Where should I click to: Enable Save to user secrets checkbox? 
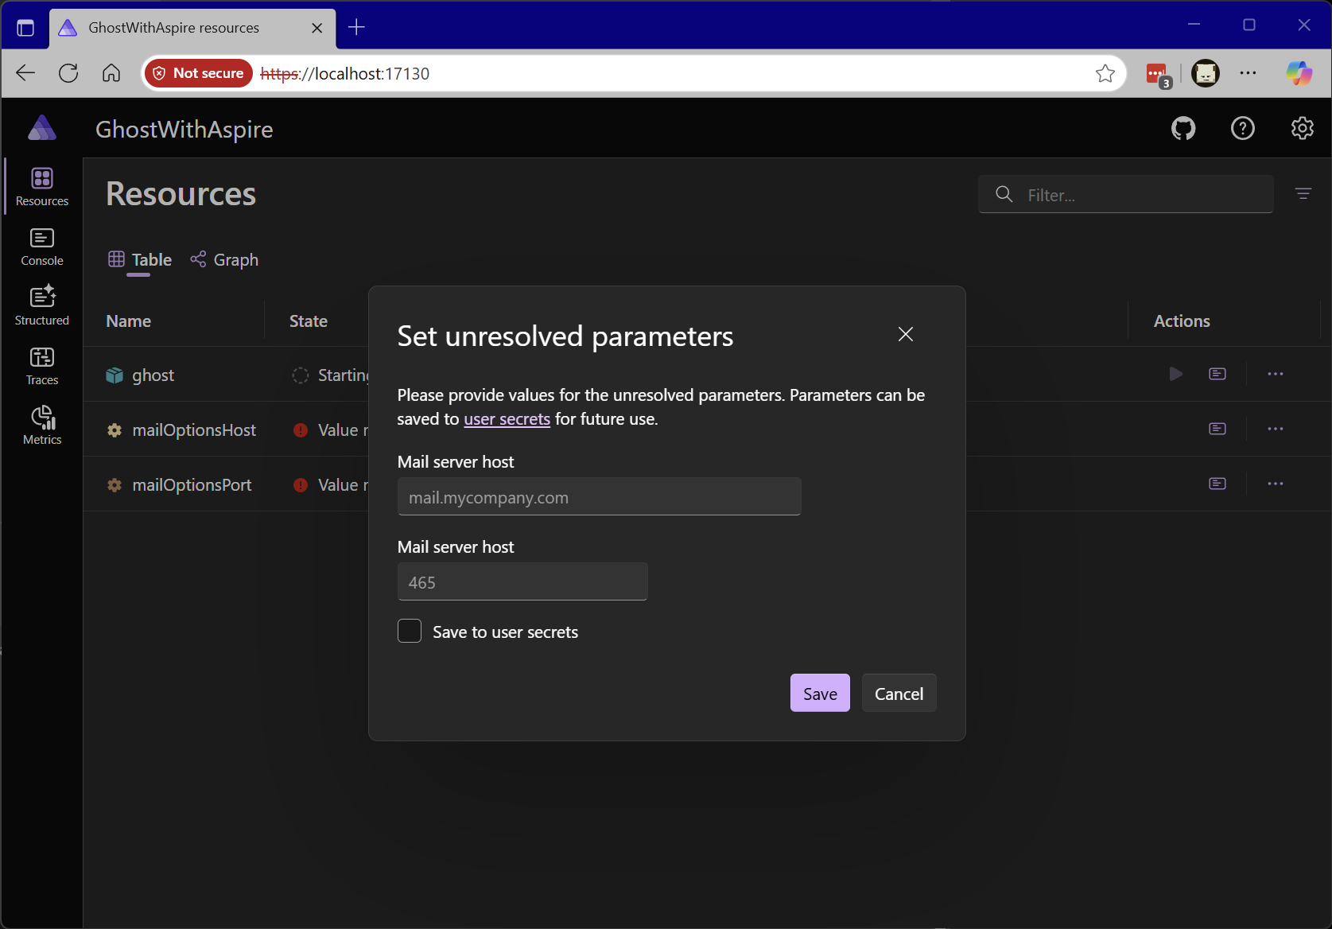(410, 632)
